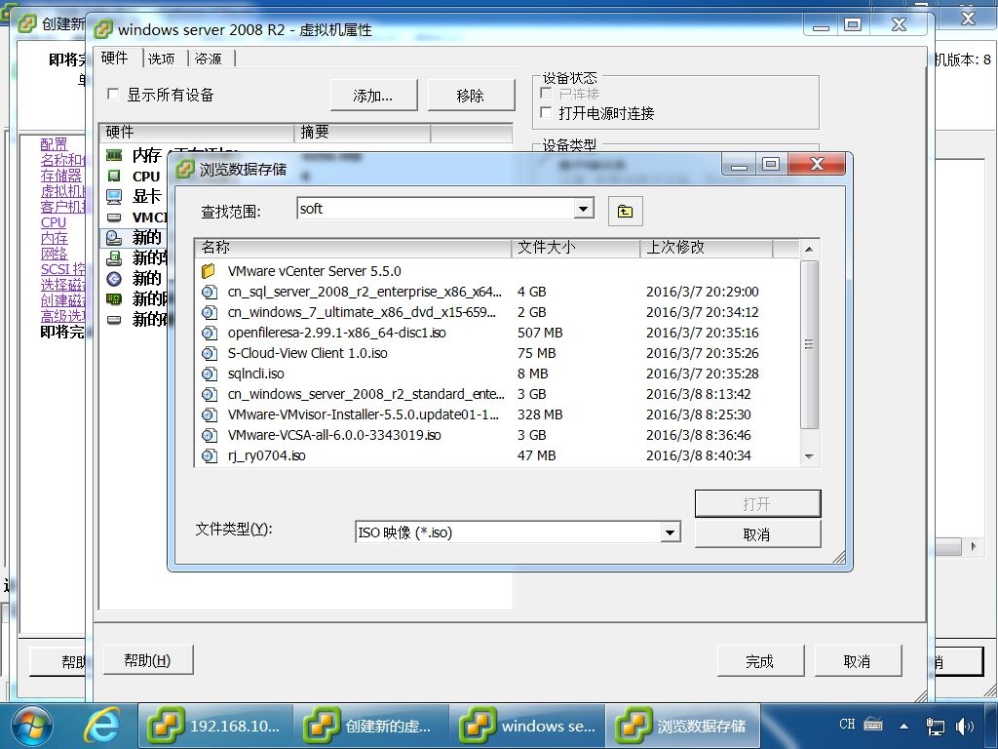Switch to windows server taskbar window
The image size is (998, 749).
[527, 726]
